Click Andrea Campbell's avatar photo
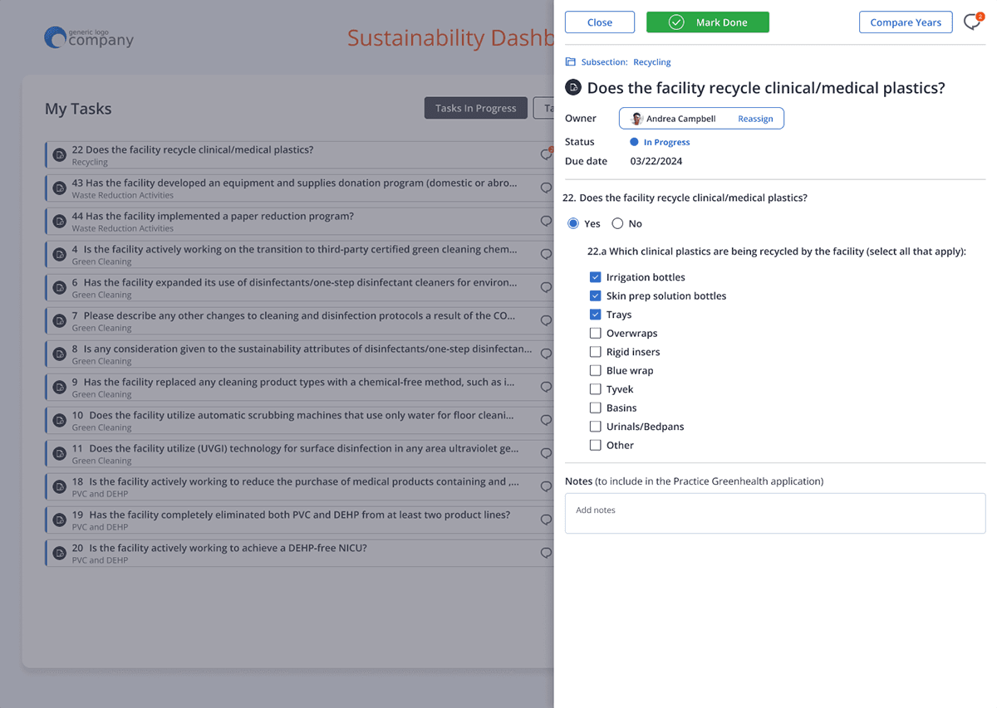Screen dimensions: 997x708 (637, 119)
